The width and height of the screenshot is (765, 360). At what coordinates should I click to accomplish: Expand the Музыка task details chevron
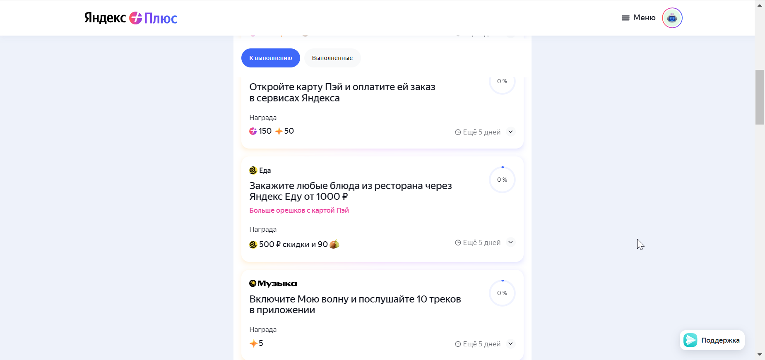click(511, 343)
